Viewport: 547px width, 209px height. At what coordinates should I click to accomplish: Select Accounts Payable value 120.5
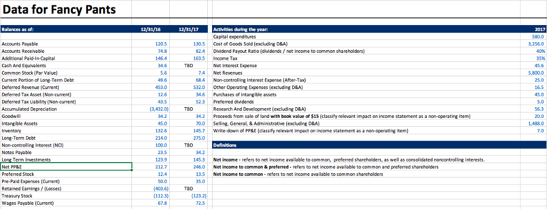151,44
